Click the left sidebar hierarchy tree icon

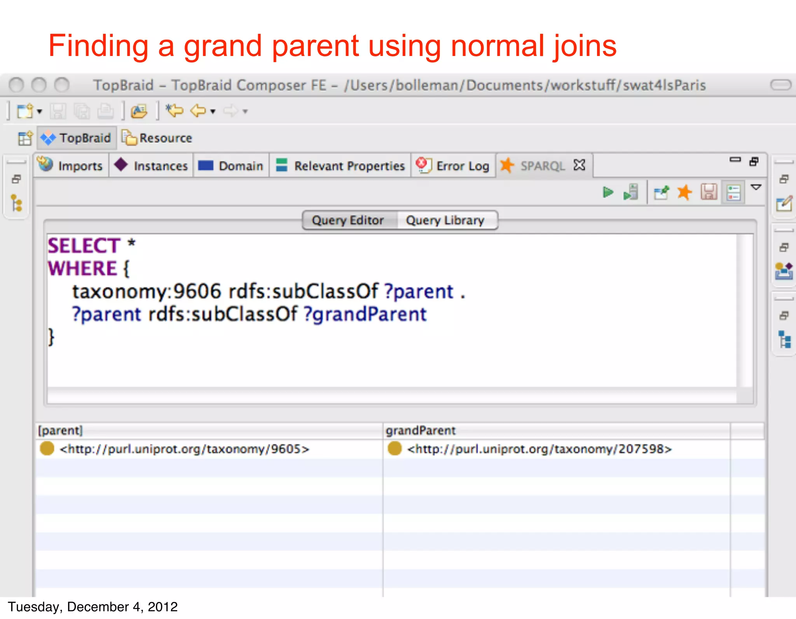[16, 203]
